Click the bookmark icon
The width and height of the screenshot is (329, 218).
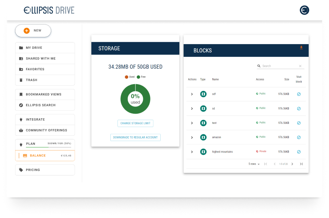pos(21,94)
